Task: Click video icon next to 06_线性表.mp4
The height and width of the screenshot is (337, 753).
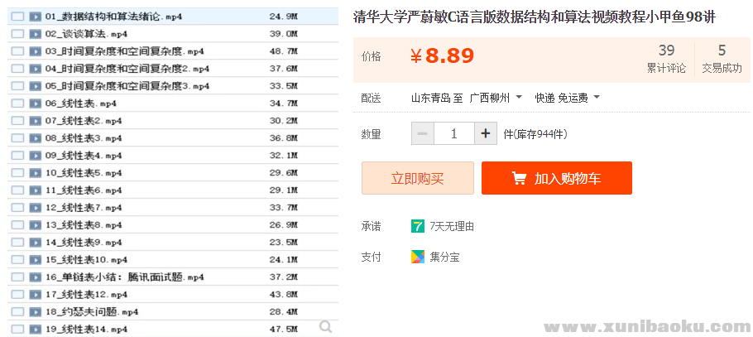Action: 36,104
